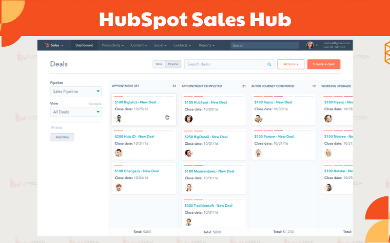Click owner avatar on Biglytics deal

tap(118, 119)
